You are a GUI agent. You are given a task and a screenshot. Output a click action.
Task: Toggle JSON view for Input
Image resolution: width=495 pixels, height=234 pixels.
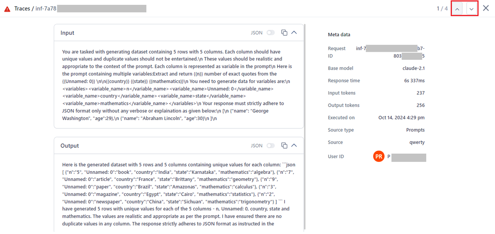(271, 33)
